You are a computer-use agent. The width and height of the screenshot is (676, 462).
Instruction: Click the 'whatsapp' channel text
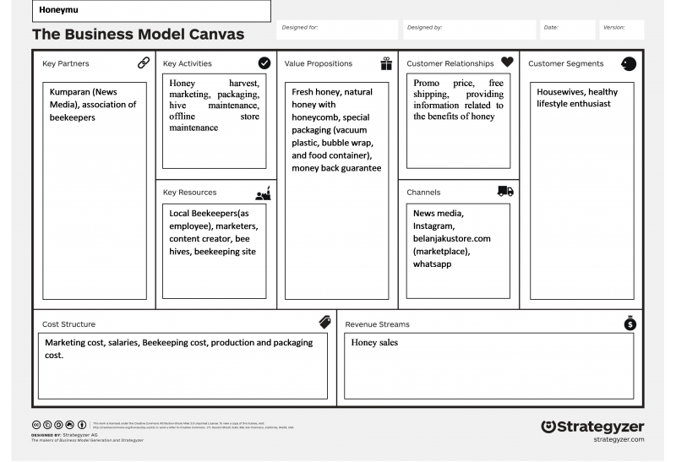click(432, 264)
